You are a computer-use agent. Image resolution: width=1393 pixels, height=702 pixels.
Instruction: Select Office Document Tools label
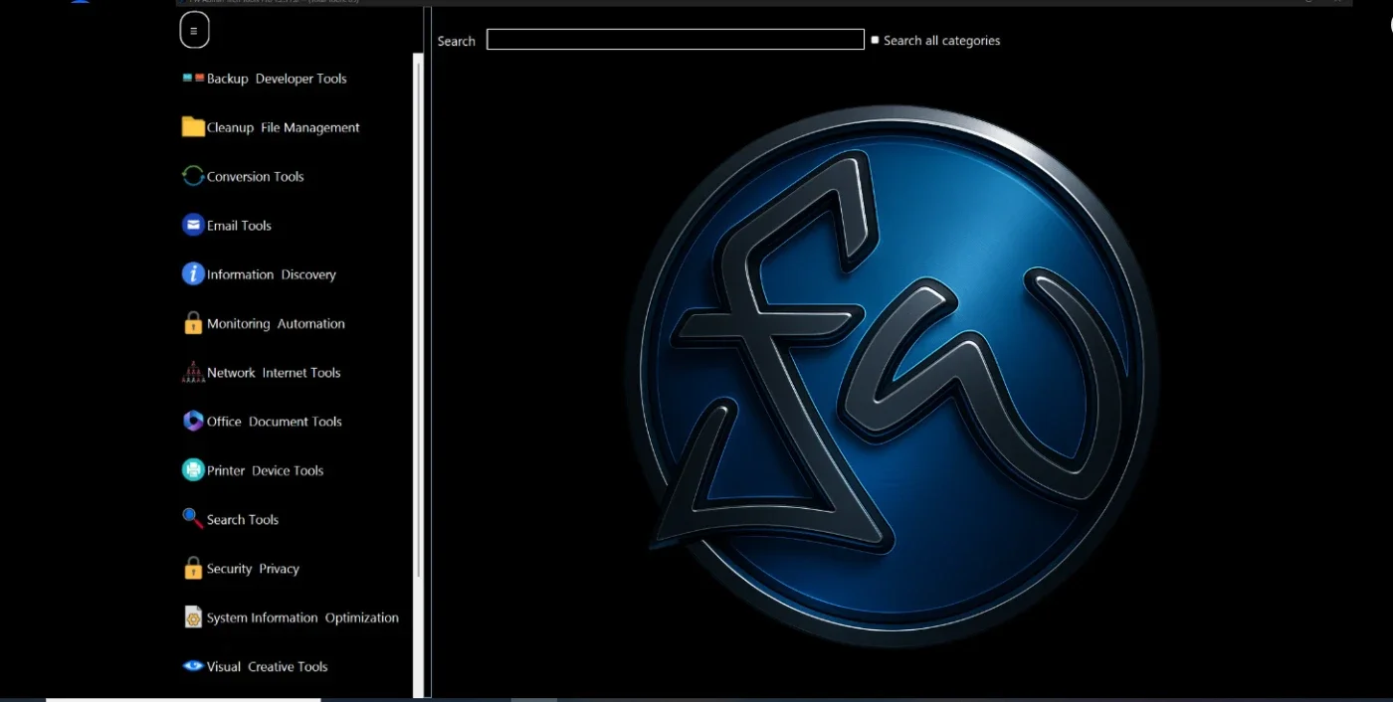pos(275,422)
